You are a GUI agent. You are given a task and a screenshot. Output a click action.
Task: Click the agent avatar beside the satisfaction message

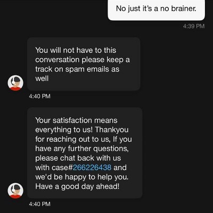[x=15, y=191]
